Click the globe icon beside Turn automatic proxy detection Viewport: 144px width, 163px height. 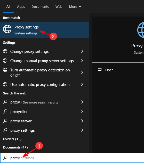point(5,70)
